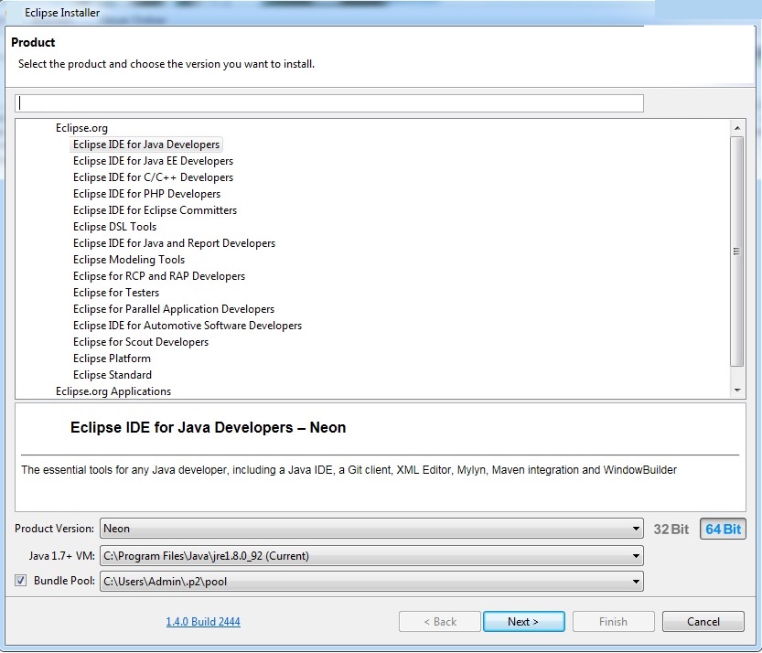
Task: Click the Cancel button
Action: coord(703,621)
